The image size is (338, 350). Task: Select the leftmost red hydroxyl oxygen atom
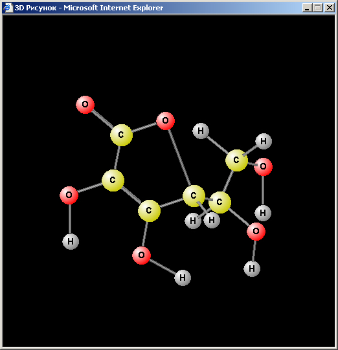pos(69,195)
